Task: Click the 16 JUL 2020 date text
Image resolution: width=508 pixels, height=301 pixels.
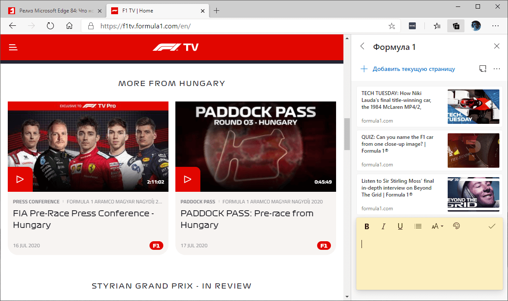Action: click(27, 246)
